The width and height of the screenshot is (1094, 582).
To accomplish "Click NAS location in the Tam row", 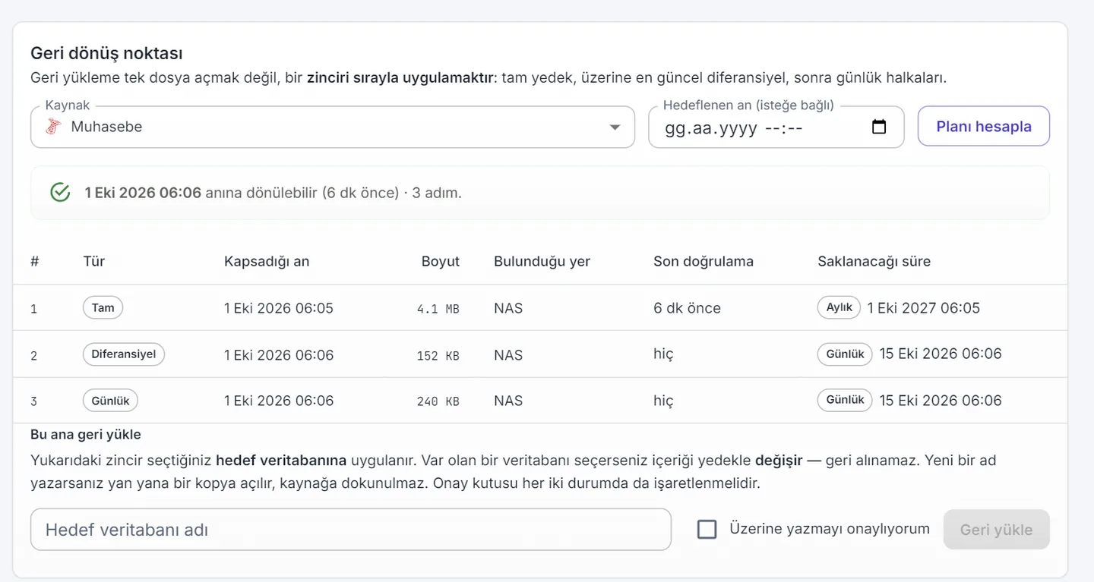I will pos(508,308).
